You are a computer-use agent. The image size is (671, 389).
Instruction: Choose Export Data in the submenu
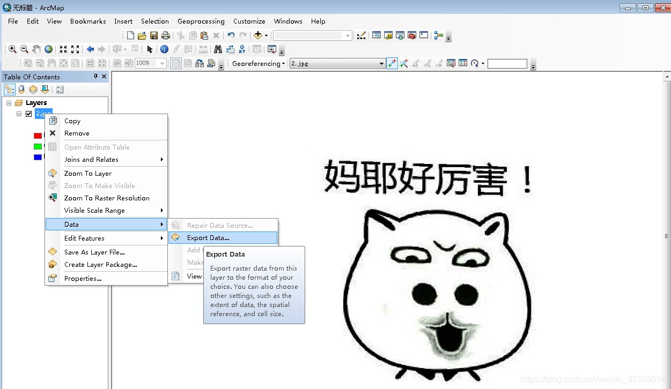point(223,237)
